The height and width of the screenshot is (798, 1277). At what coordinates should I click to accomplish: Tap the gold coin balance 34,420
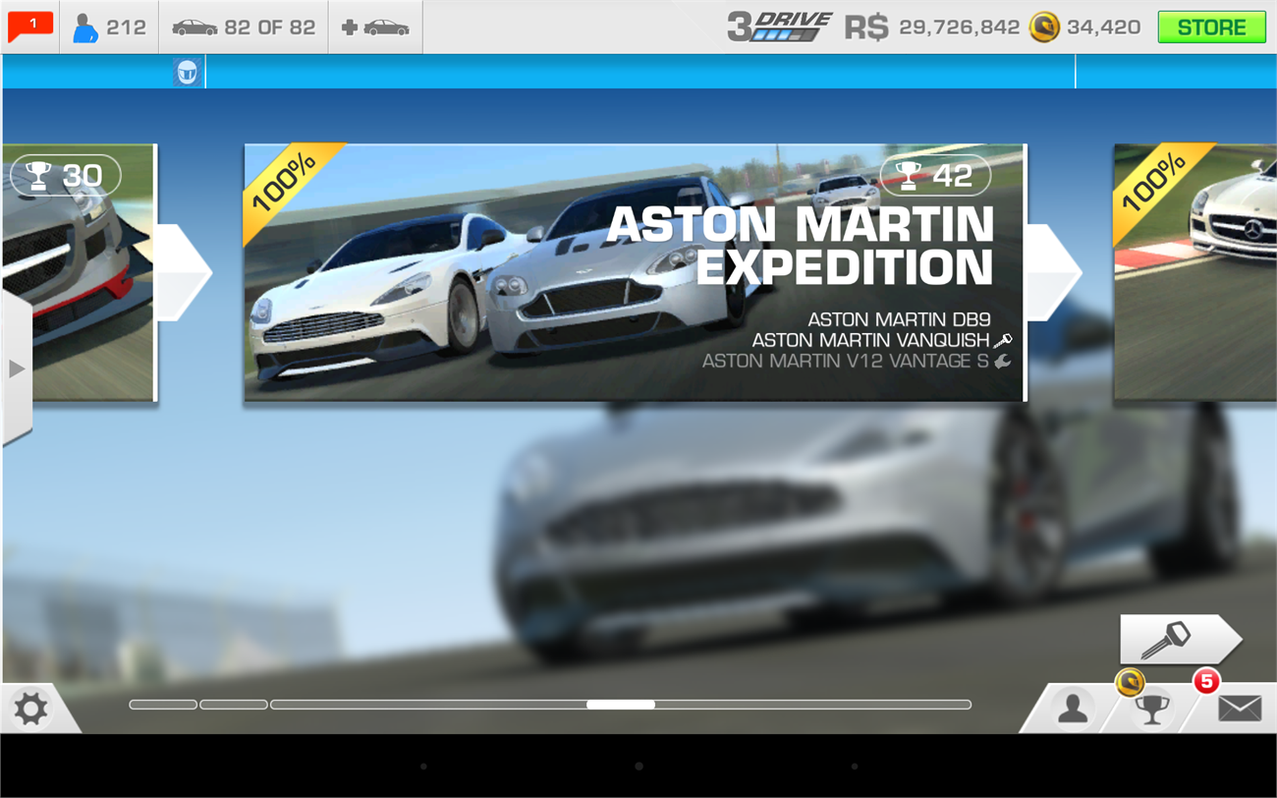1085,28
